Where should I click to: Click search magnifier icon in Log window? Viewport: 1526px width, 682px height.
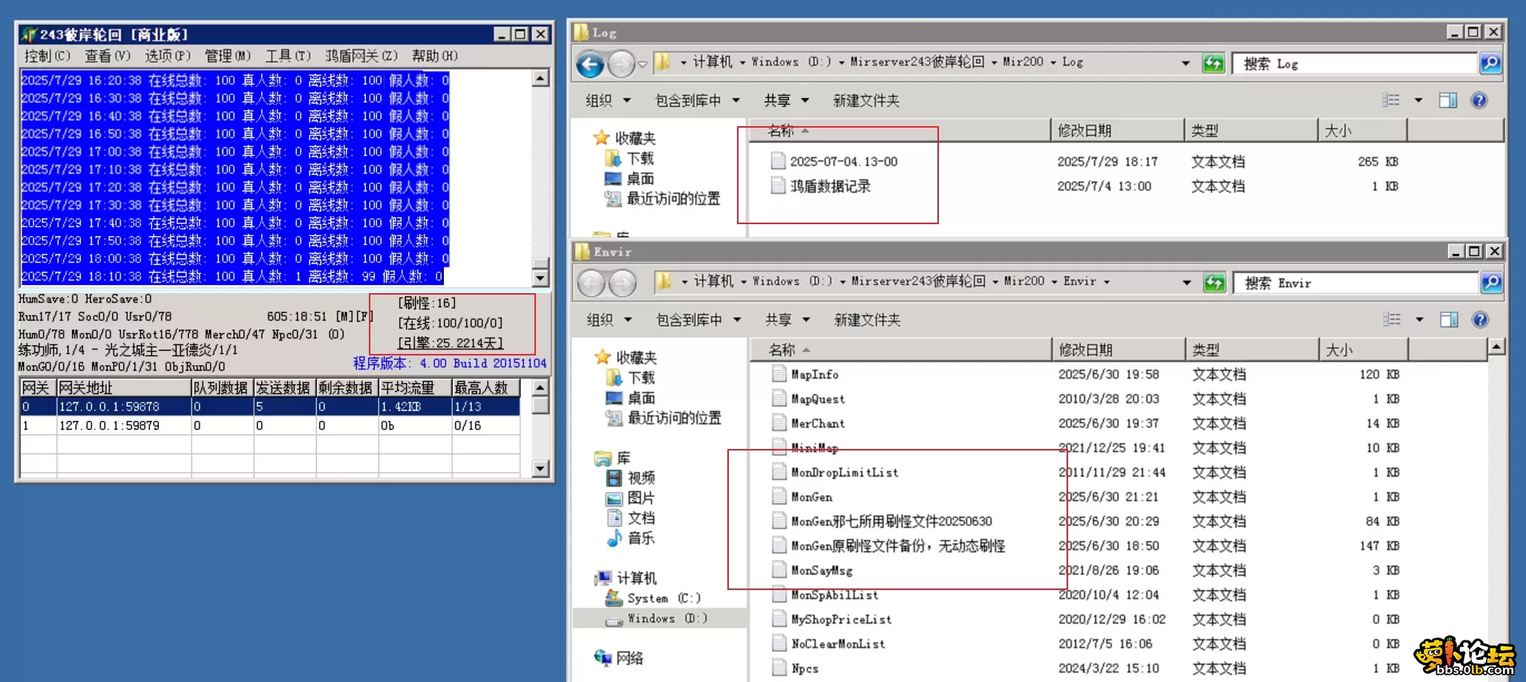click(1490, 64)
